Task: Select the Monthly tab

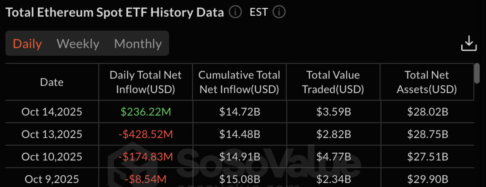Action: click(138, 44)
